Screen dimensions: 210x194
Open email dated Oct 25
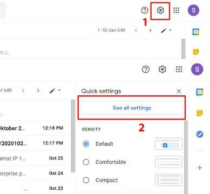(x=34, y=158)
